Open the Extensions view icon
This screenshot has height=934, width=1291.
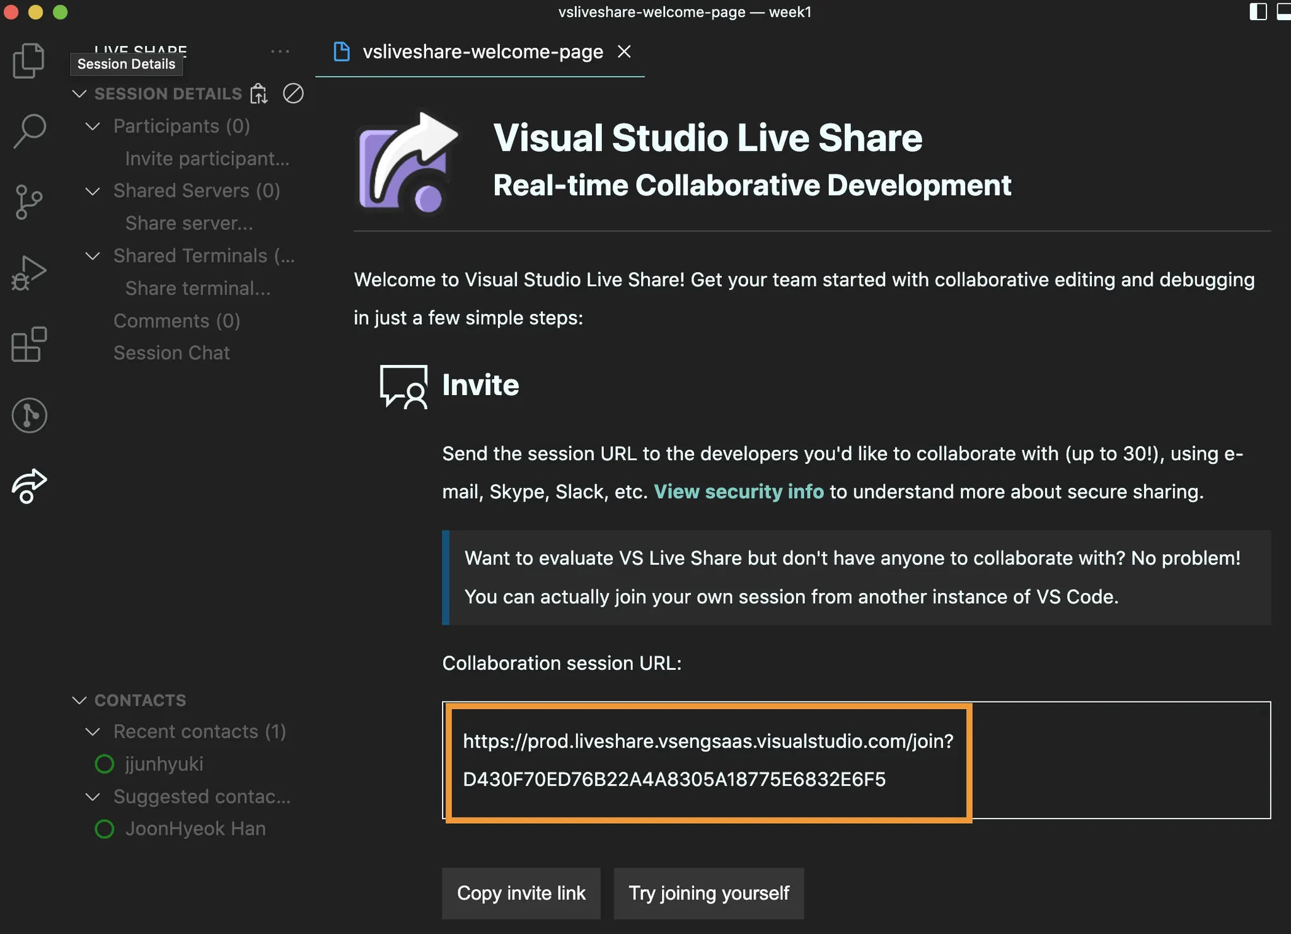tap(29, 344)
